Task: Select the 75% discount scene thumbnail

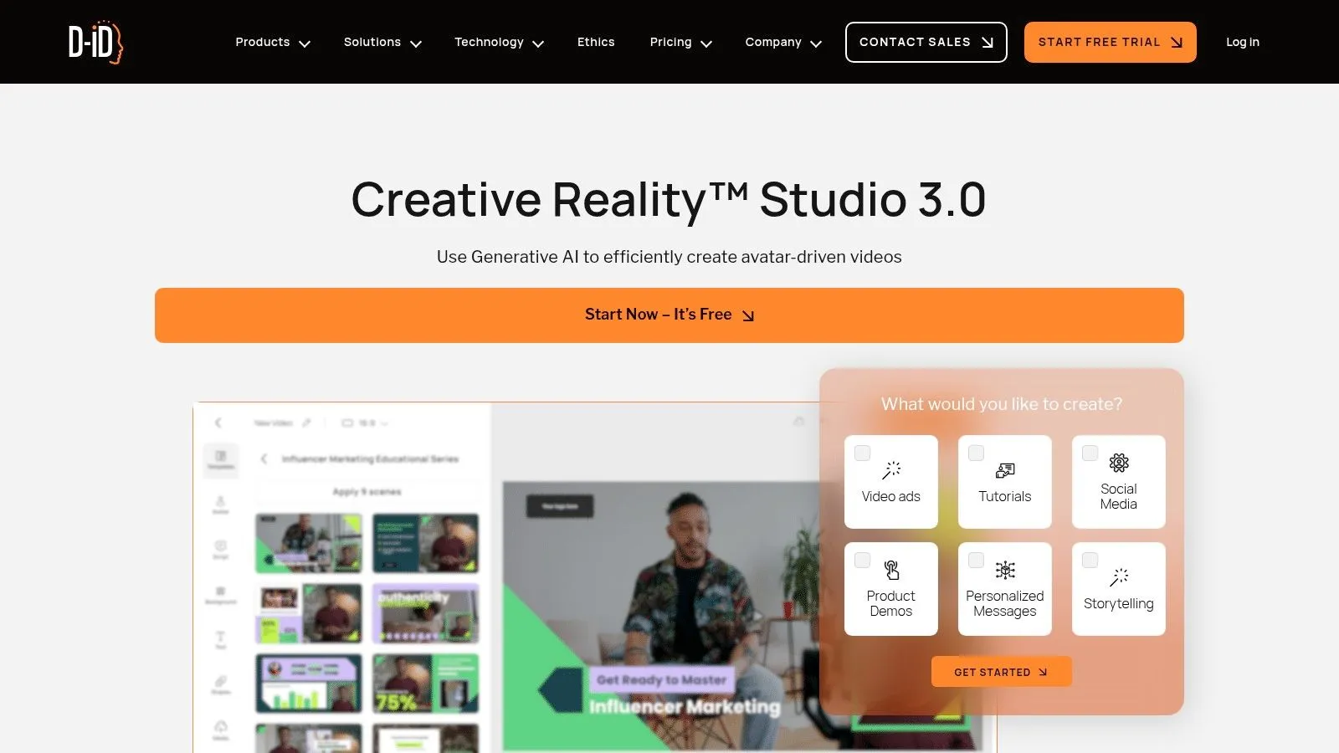Action: click(x=426, y=684)
